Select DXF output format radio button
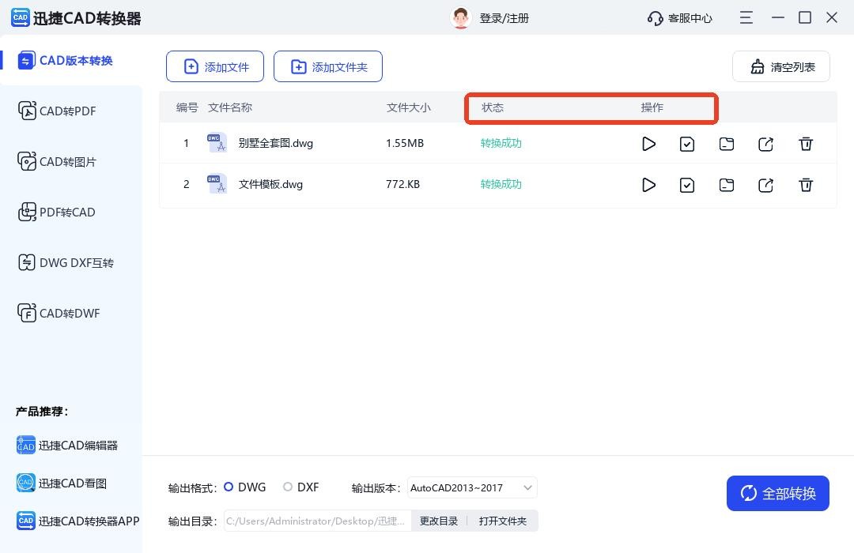 point(288,487)
